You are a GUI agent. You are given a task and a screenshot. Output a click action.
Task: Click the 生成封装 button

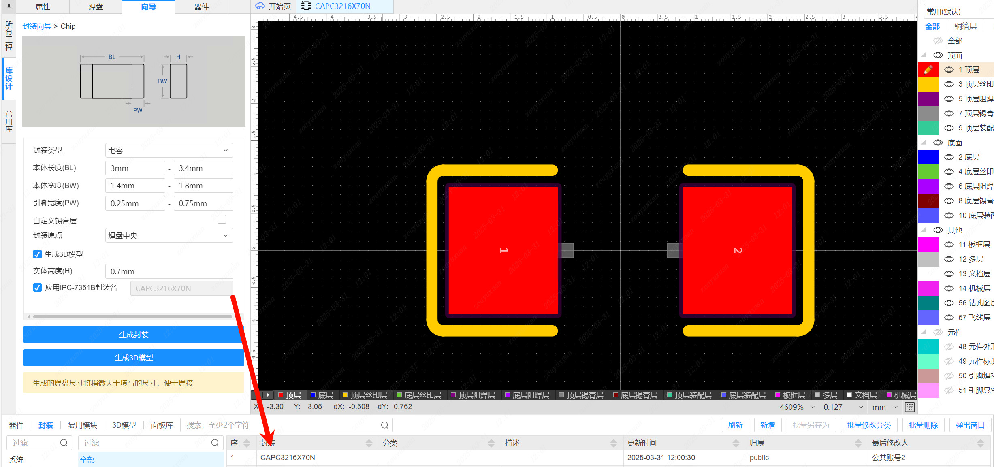click(134, 335)
